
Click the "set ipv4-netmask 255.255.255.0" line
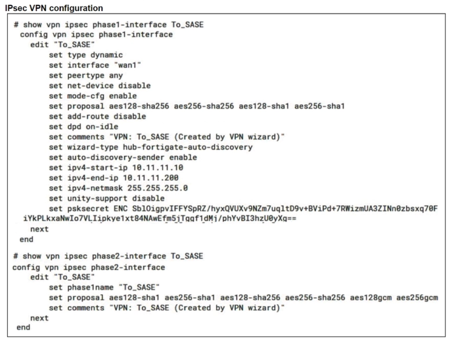point(119,188)
